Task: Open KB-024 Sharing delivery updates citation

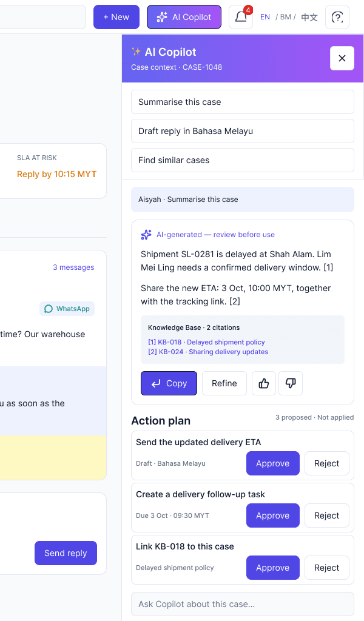Action: pyautogui.click(x=208, y=352)
